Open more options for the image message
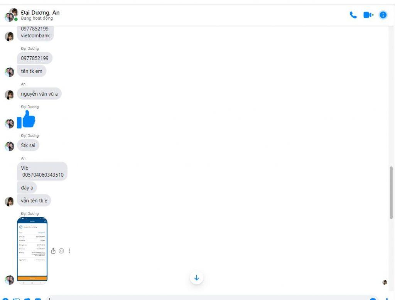Viewport: 395px width, 300px height. [69, 251]
